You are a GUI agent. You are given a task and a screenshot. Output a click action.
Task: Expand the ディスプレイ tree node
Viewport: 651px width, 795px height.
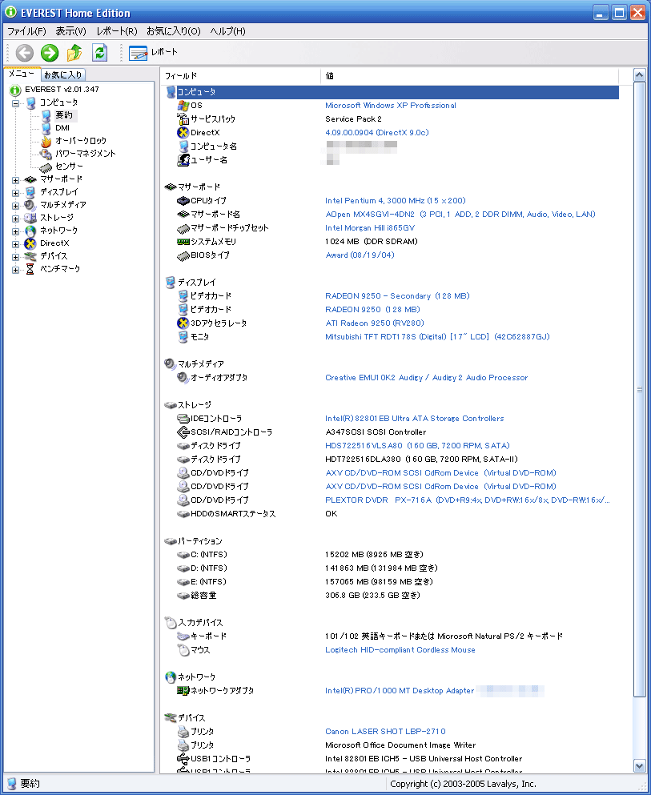tap(16, 193)
